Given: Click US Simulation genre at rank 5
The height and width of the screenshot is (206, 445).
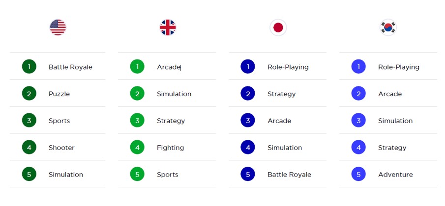Looking at the screenshot, I should click(65, 175).
